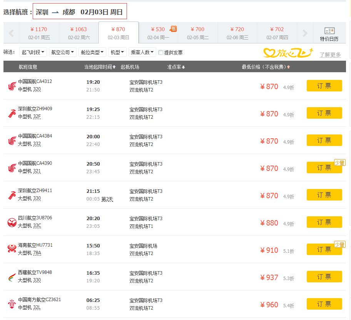The width and height of the screenshot is (351, 320).
Task: Click 第2天 next-day note on ZH9411
Action: [x=107, y=199]
